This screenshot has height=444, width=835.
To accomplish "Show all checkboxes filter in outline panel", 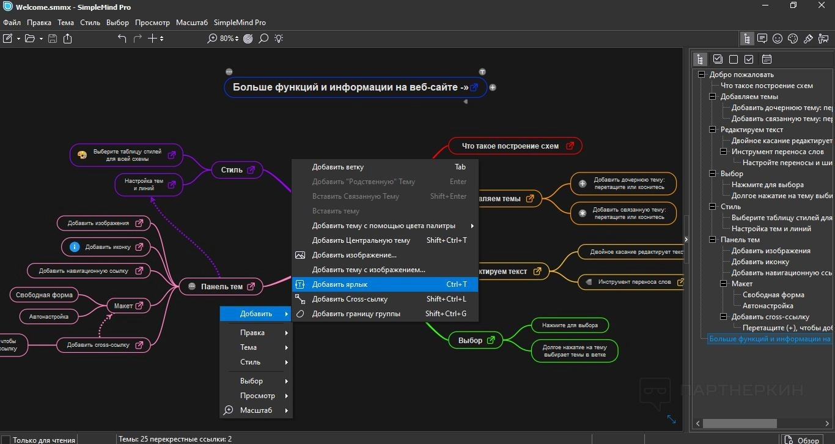I will click(x=718, y=59).
